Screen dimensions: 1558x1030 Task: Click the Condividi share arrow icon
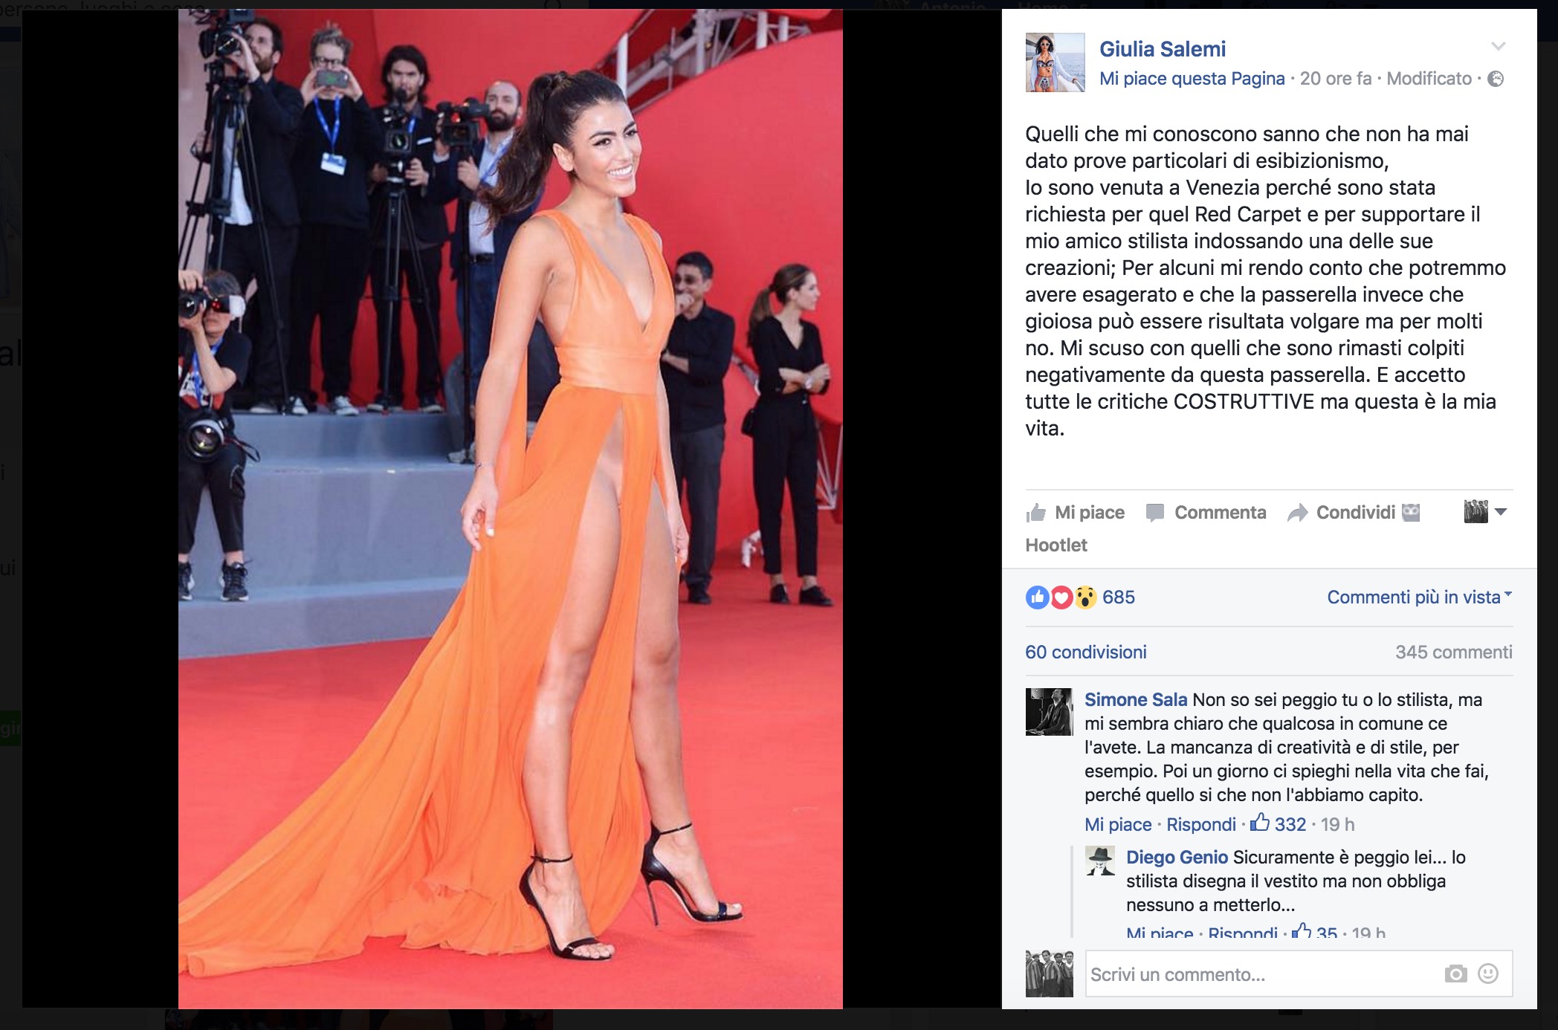tap(1297, 513)
